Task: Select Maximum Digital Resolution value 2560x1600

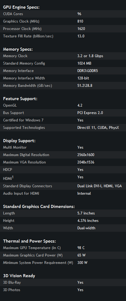Action: point(86,155)
